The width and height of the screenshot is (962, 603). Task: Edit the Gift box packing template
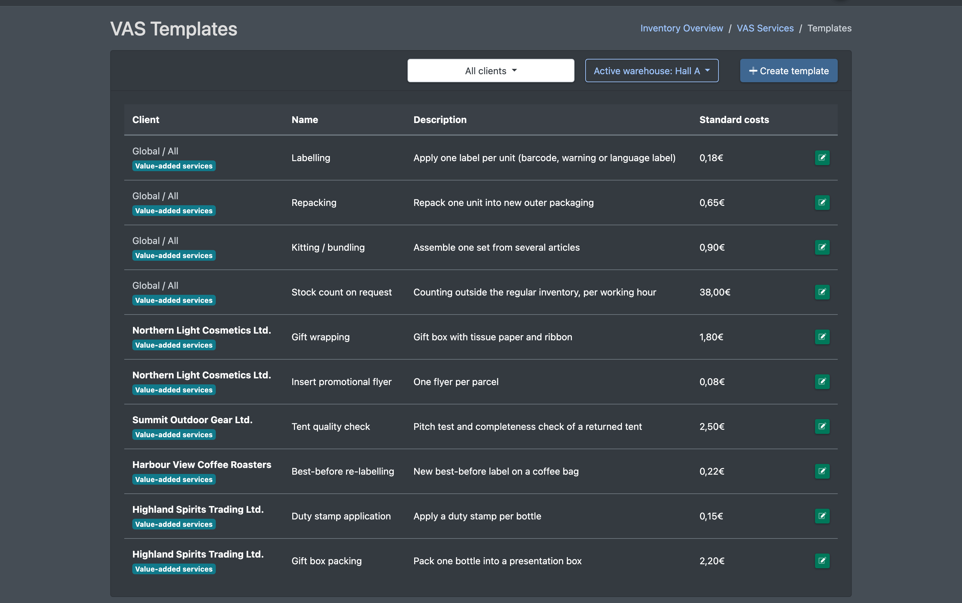pyautogui.click(x=822, y=561)
